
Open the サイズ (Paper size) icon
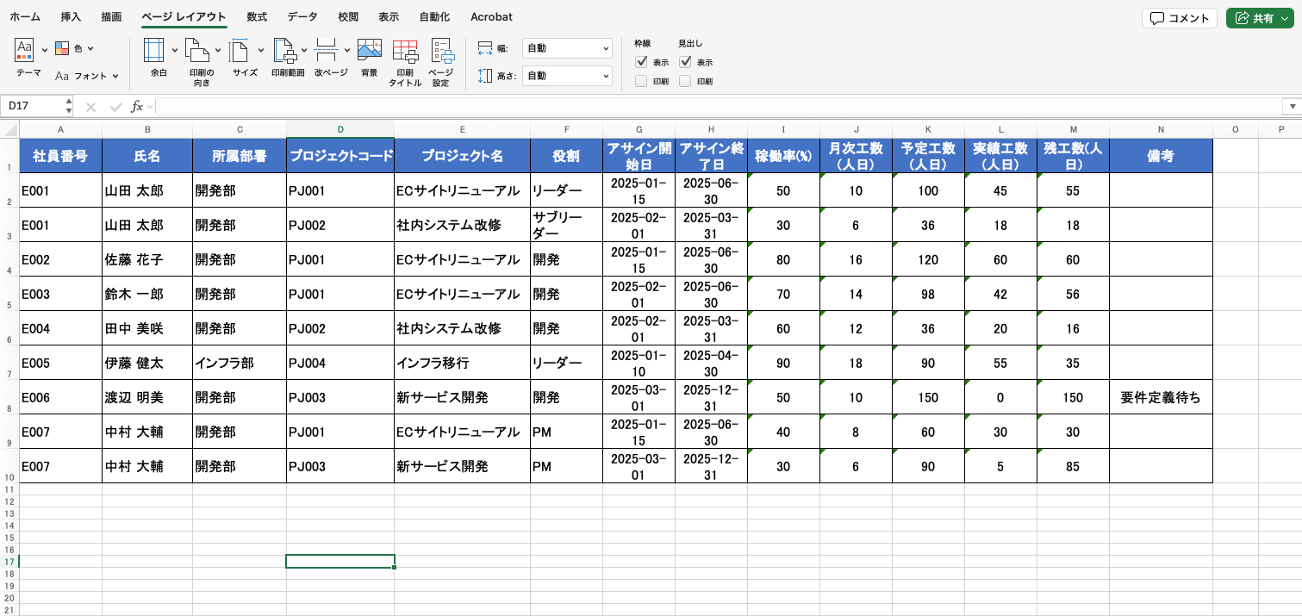[240, 50]
